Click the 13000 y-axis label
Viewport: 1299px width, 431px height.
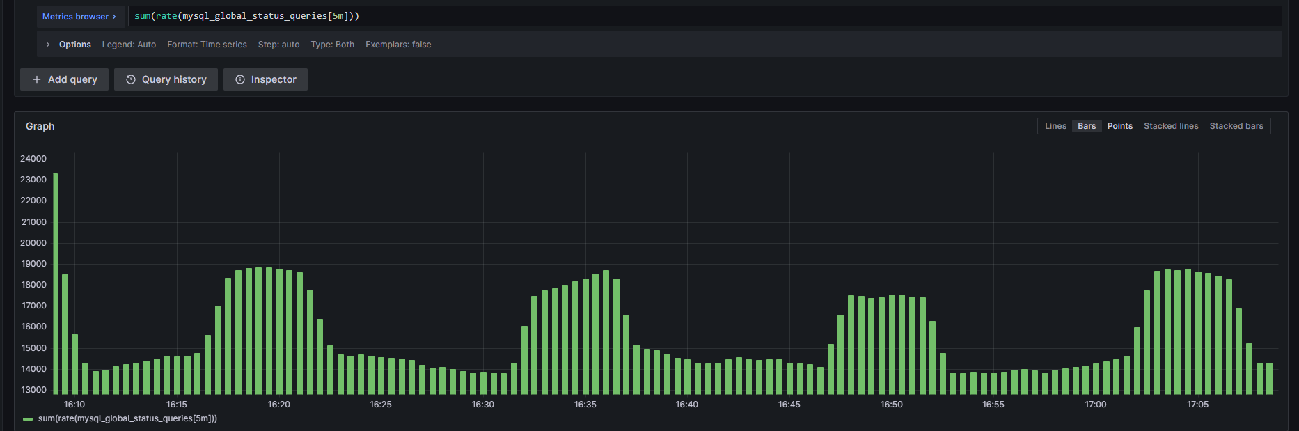(33, 390)
